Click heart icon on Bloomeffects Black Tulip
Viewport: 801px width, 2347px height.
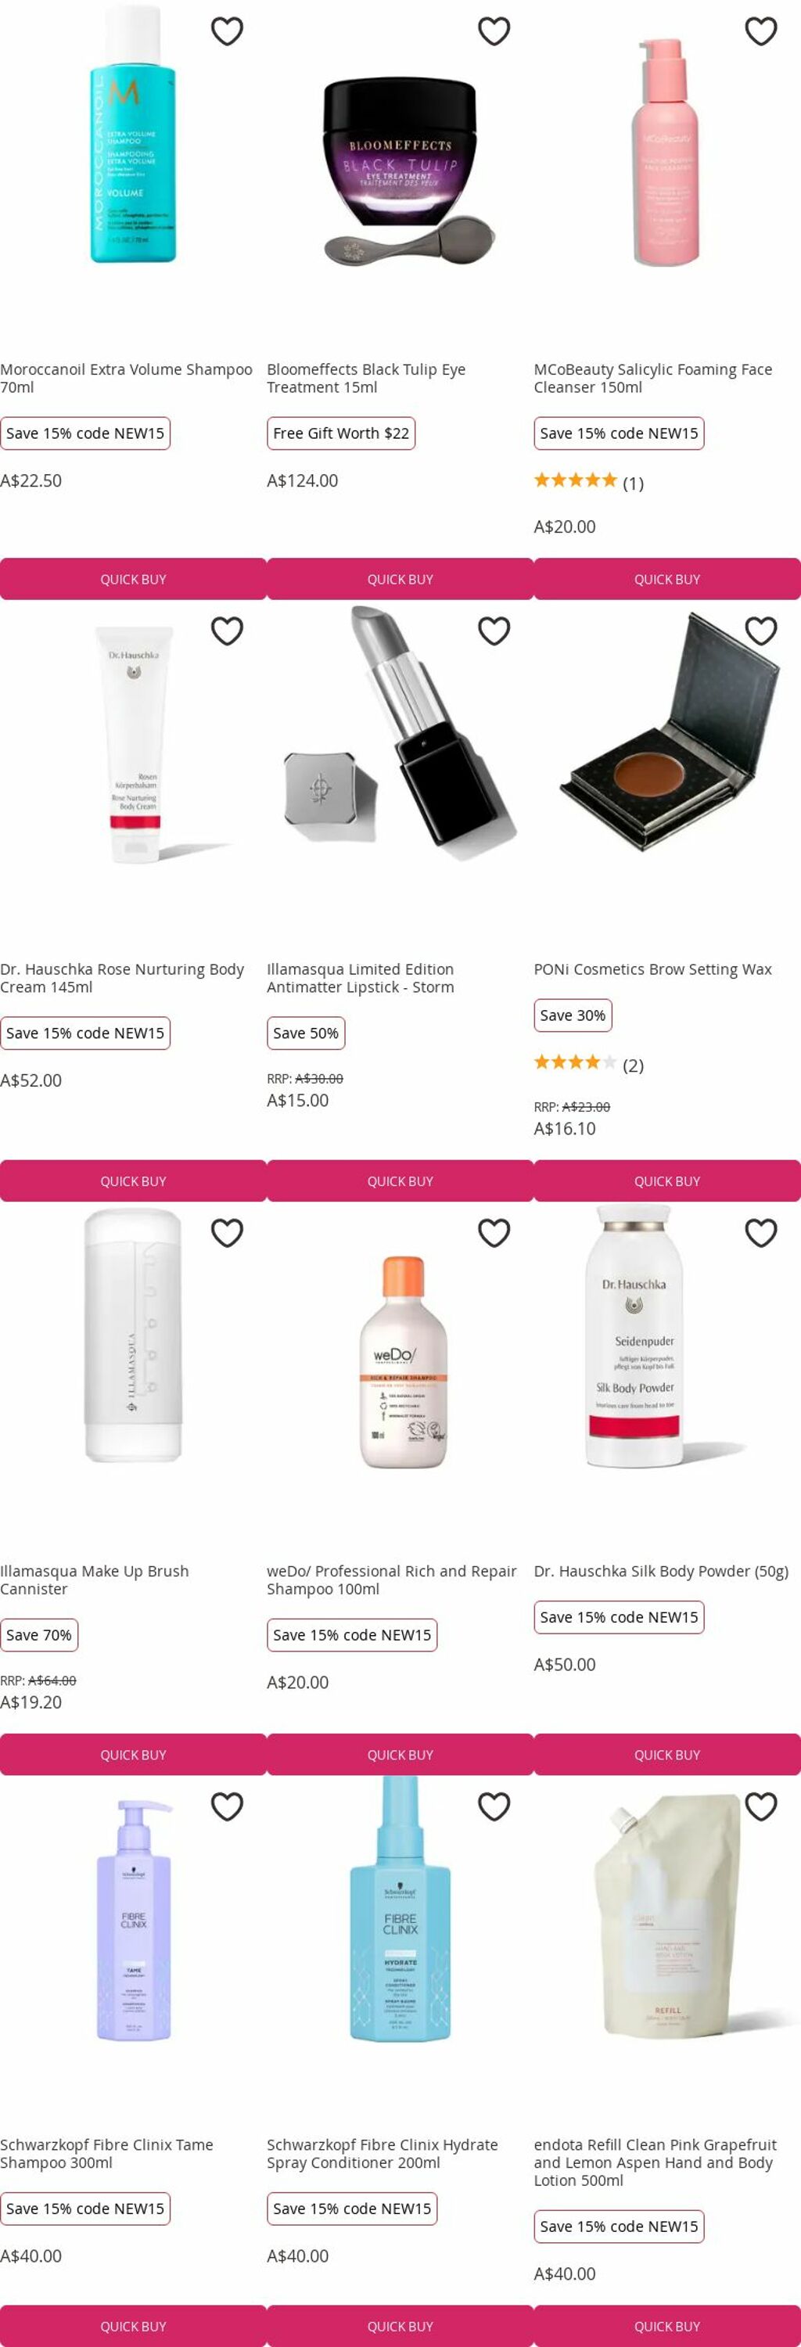tap(494, 31)
